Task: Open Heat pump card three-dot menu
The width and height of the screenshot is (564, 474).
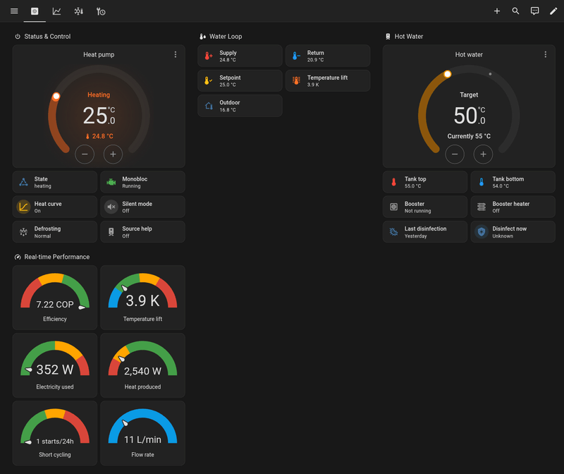Action: tap(176, 54)
